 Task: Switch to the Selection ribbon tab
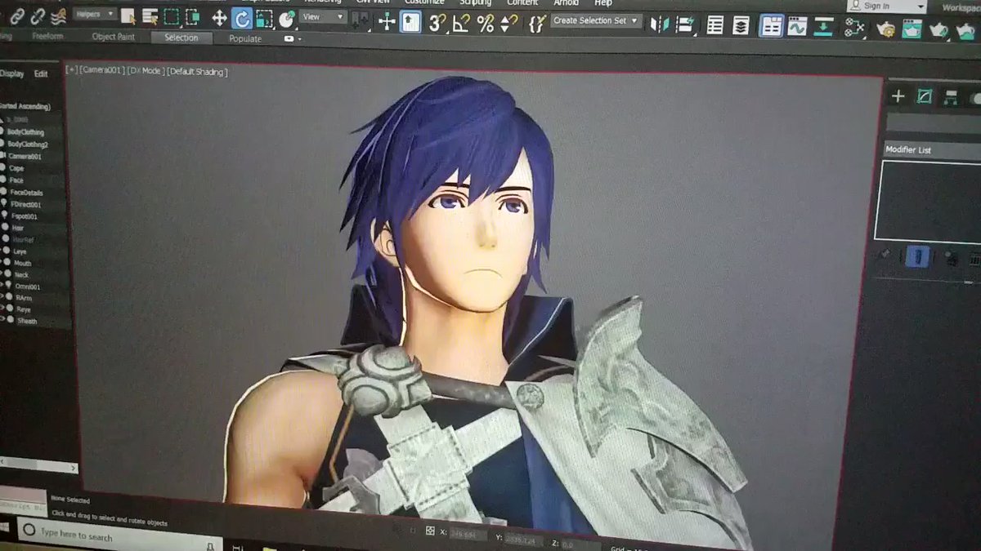point(181,38)
